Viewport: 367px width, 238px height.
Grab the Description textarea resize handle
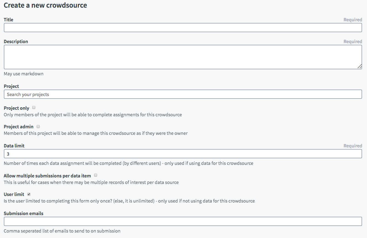point(360,66)
